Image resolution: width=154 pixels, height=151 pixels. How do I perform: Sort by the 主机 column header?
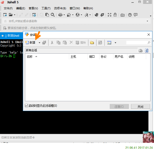coord(78,57)
